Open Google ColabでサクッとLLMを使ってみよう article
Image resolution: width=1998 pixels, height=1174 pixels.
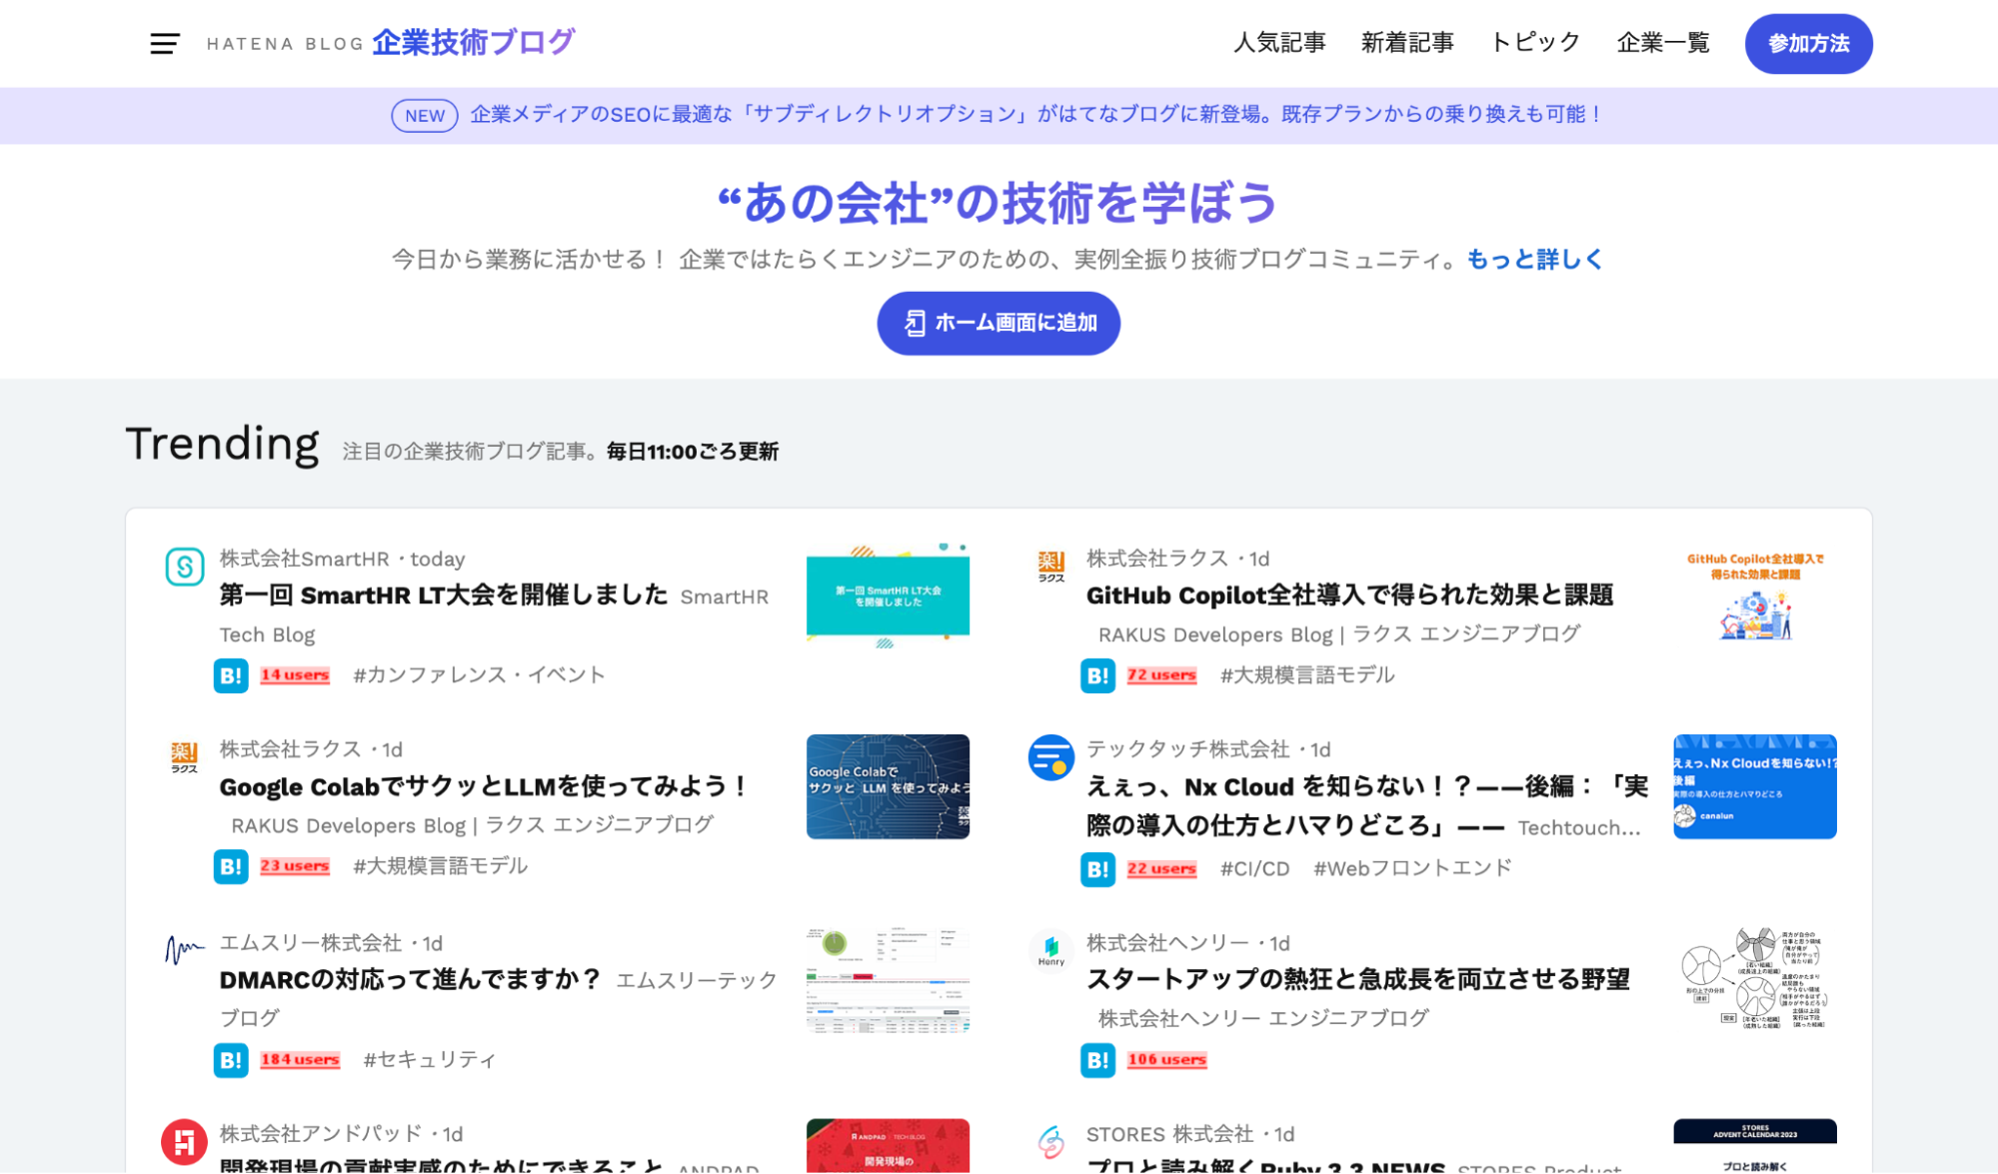[484, 786]
